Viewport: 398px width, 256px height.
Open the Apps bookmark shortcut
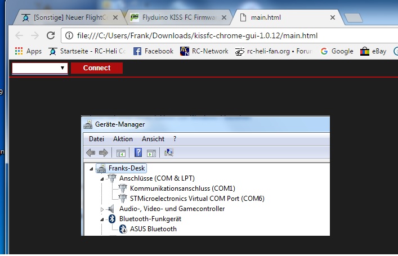pyautogui.click(x=28, y=51)
